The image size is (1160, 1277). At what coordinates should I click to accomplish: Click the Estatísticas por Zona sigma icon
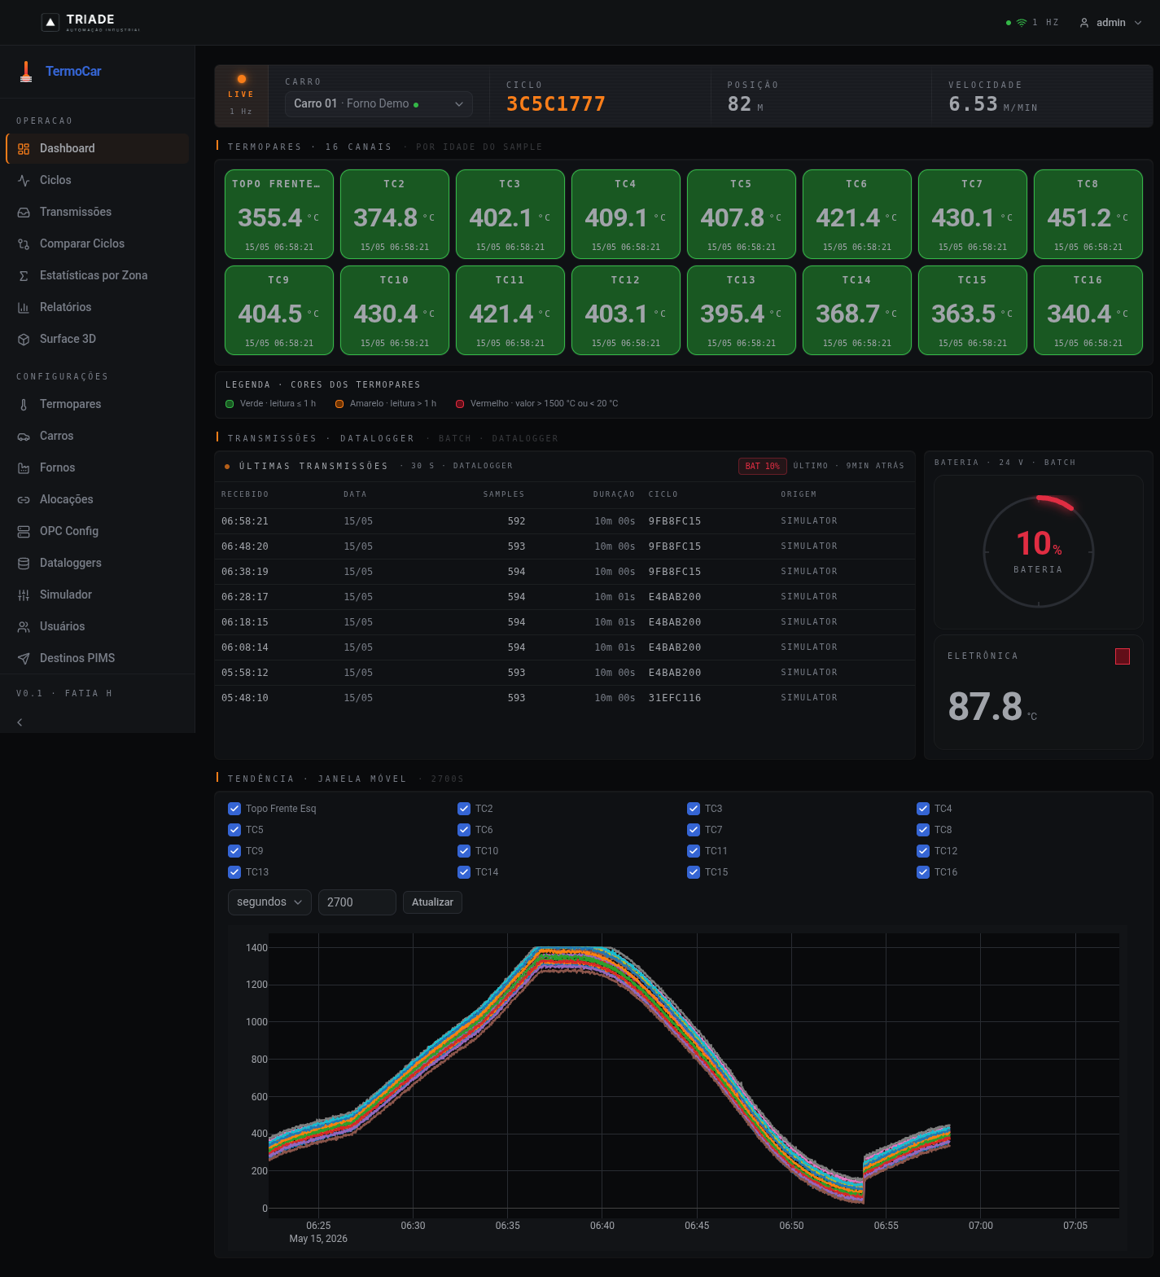click(24, 275)
